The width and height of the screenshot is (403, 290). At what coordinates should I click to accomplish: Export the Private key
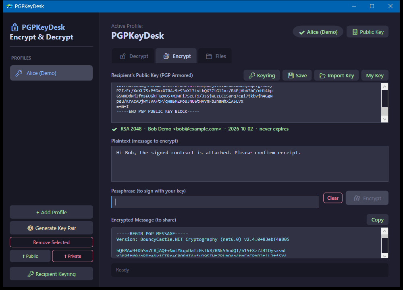pos(73,256)
